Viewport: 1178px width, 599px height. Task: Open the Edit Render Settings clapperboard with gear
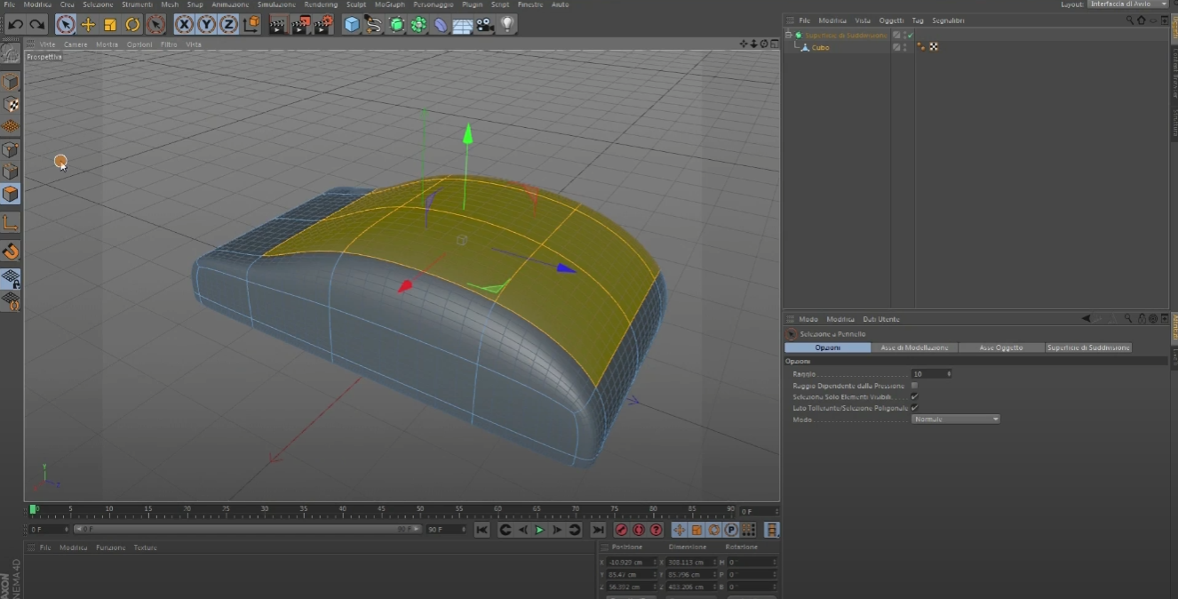[x=324, y=25]
